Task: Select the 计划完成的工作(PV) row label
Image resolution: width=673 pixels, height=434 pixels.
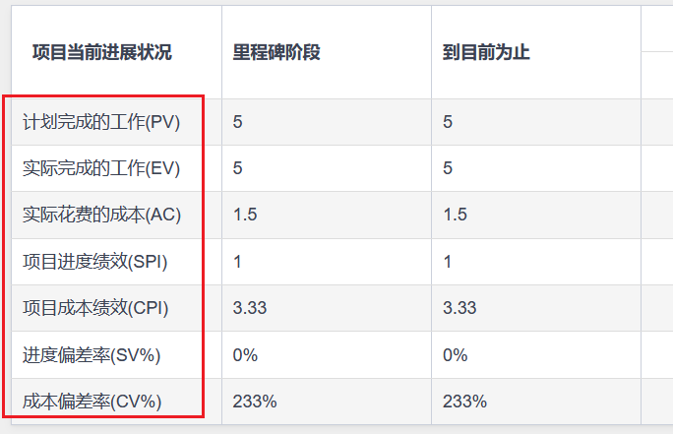Action: pos(101,122)
